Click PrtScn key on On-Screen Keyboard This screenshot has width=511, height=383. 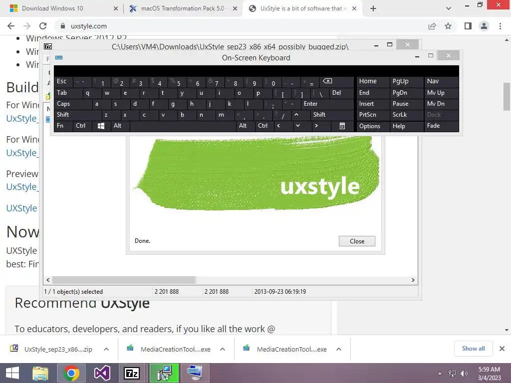click(x=373, y=115)
